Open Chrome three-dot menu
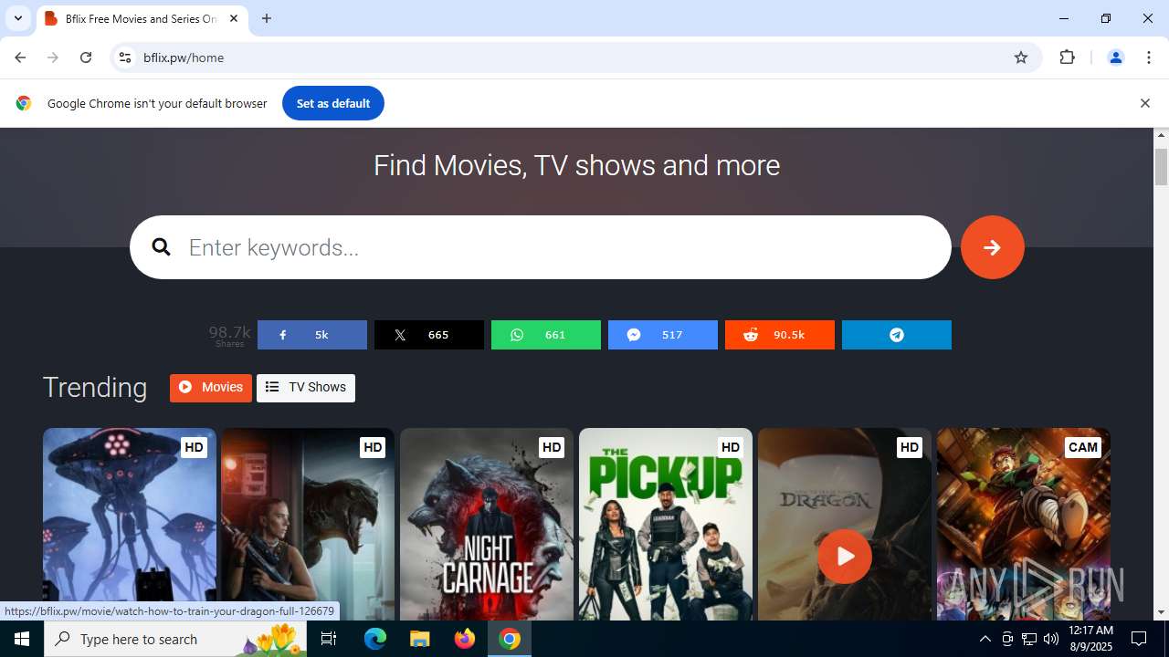The image size is (1169, 657). point(1149,57)
